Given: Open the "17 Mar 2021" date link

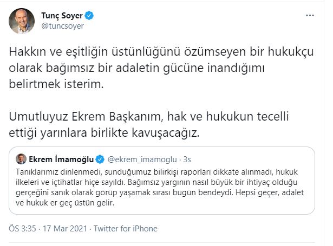Looking at the screenshot, I should tap(68, 229).
